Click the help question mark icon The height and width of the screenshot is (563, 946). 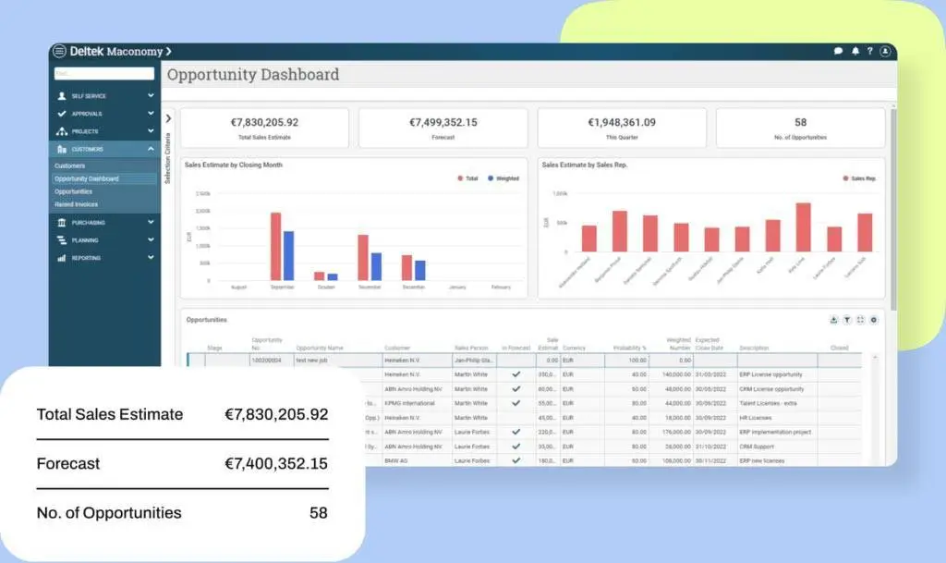pyautogui.click(x=870, y=51)
